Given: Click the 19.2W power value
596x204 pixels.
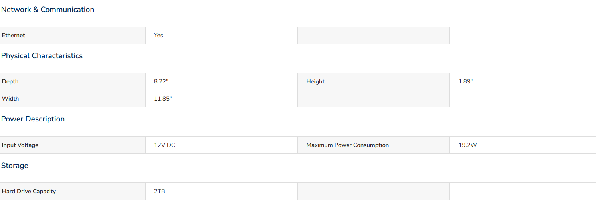Looking at the screenshot, I should coord(467,145).
